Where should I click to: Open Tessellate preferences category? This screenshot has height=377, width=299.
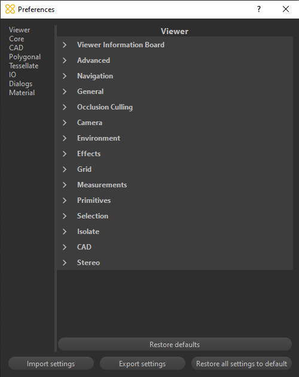click(24, 66)
